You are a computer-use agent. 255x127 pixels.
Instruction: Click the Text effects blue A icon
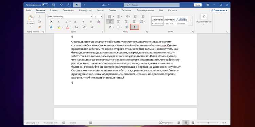51,27
